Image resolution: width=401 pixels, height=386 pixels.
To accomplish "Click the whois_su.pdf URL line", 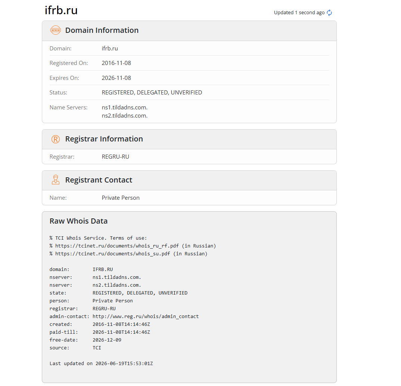I will 128,254.
